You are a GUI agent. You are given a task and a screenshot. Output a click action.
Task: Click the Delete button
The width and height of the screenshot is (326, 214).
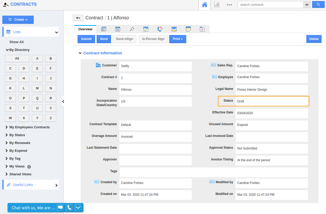(314, 39)
